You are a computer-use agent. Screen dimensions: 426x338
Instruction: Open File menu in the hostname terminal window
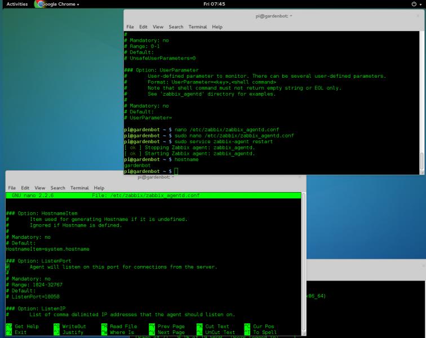130,26
